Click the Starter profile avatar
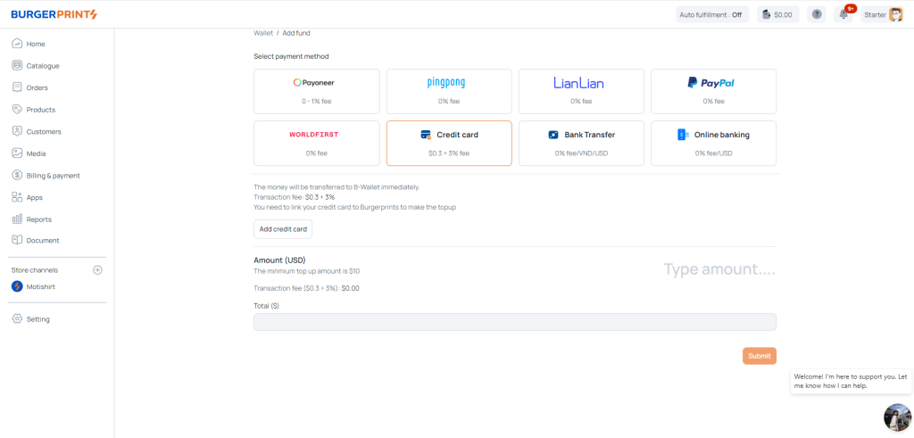 895,14
